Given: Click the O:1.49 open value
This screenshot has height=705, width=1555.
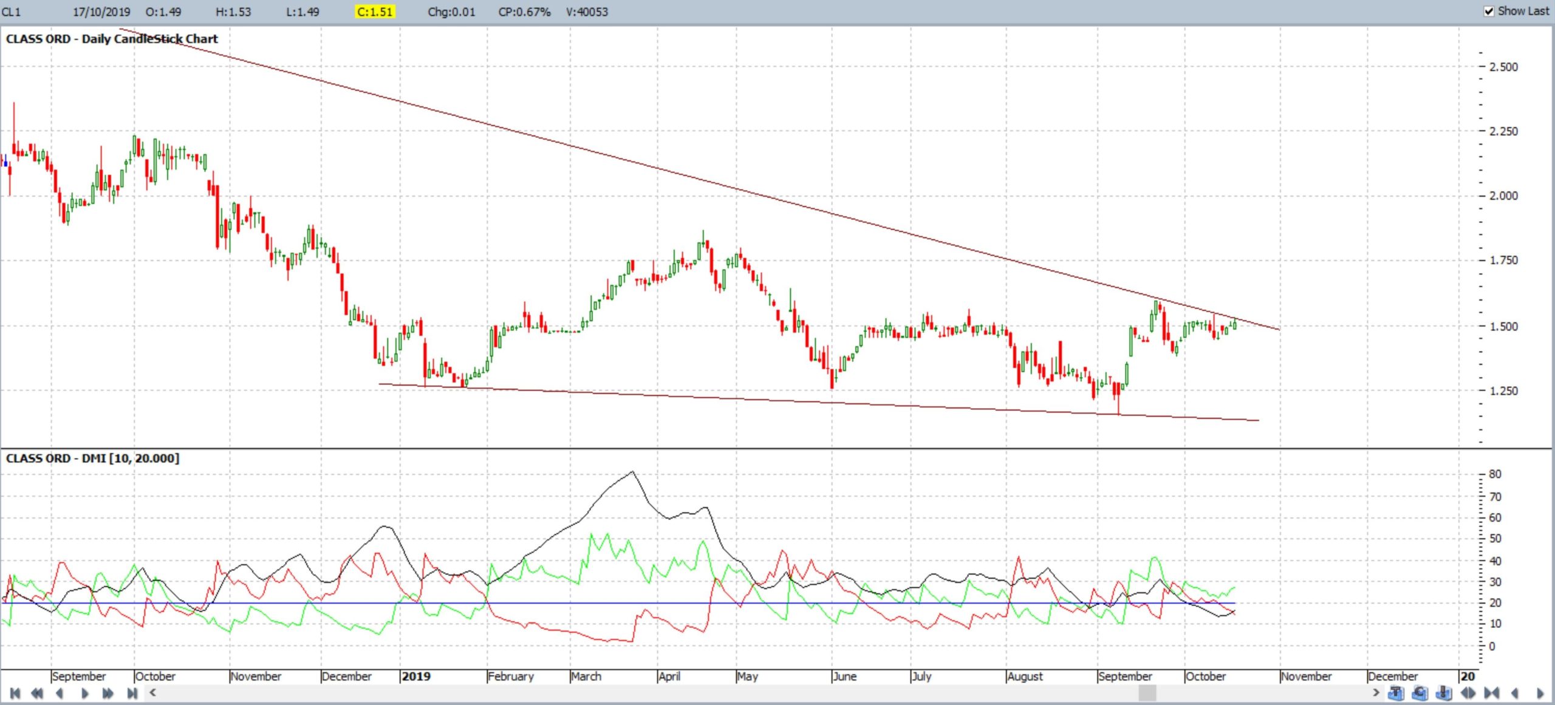Looking at the screenshot, I should click(163, 12).
